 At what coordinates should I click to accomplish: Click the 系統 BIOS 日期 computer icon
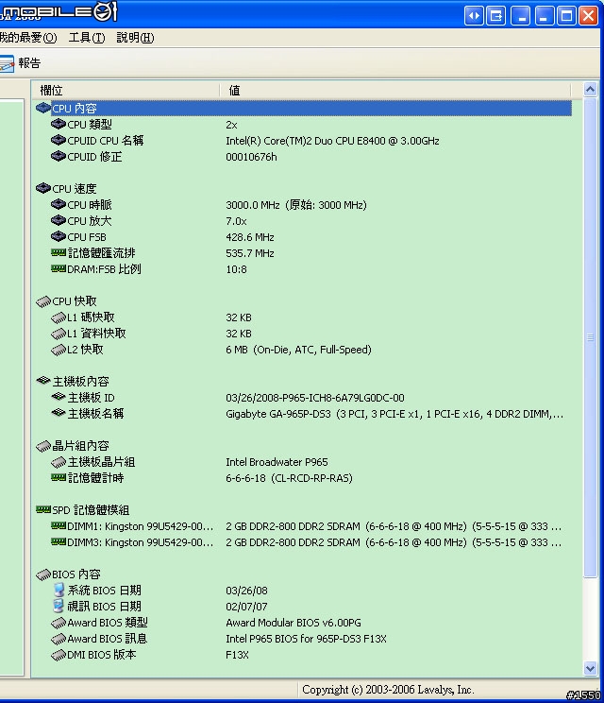point(59,590)
